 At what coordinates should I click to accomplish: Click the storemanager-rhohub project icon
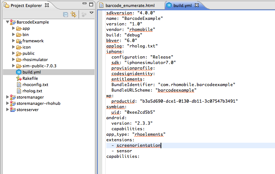coord(13,103)
